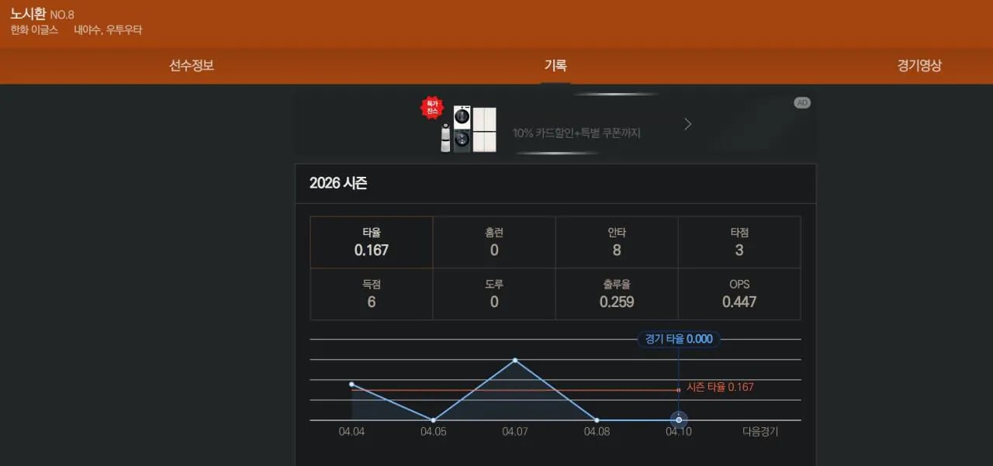993x466 pixels.
Task: Click the next arrow on the ad banner
Action: pos(687,123)
